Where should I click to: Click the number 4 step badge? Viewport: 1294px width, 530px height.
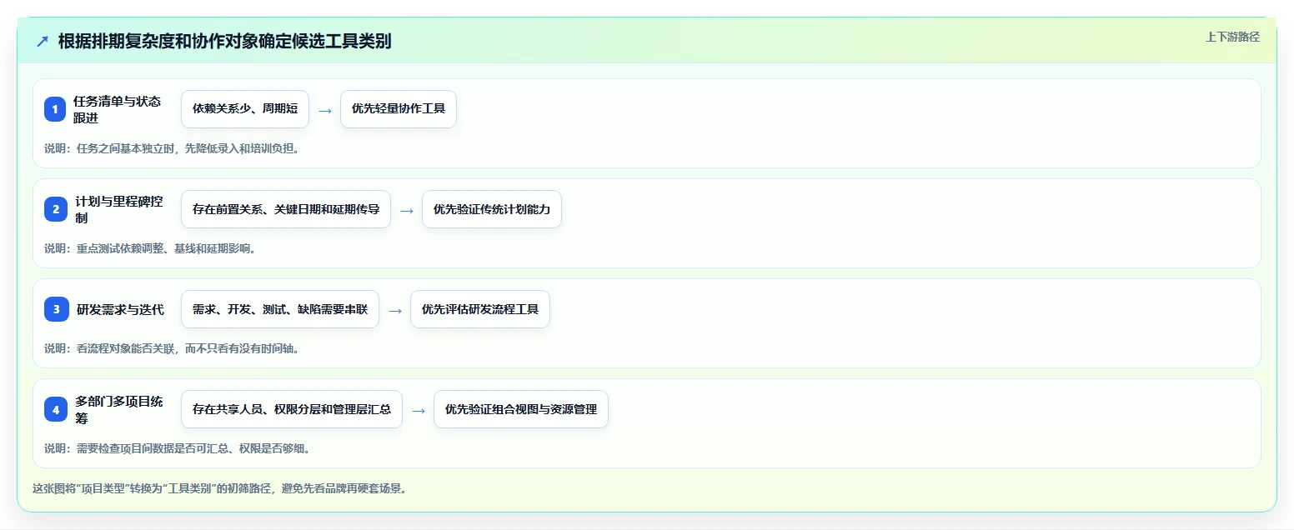coord(55,409)
